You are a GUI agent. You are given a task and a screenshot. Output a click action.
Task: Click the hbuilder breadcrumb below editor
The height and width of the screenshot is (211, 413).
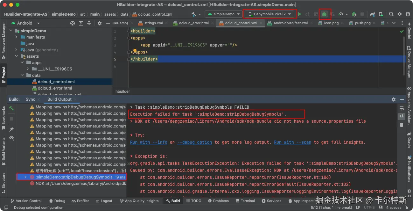click(122, 91)
